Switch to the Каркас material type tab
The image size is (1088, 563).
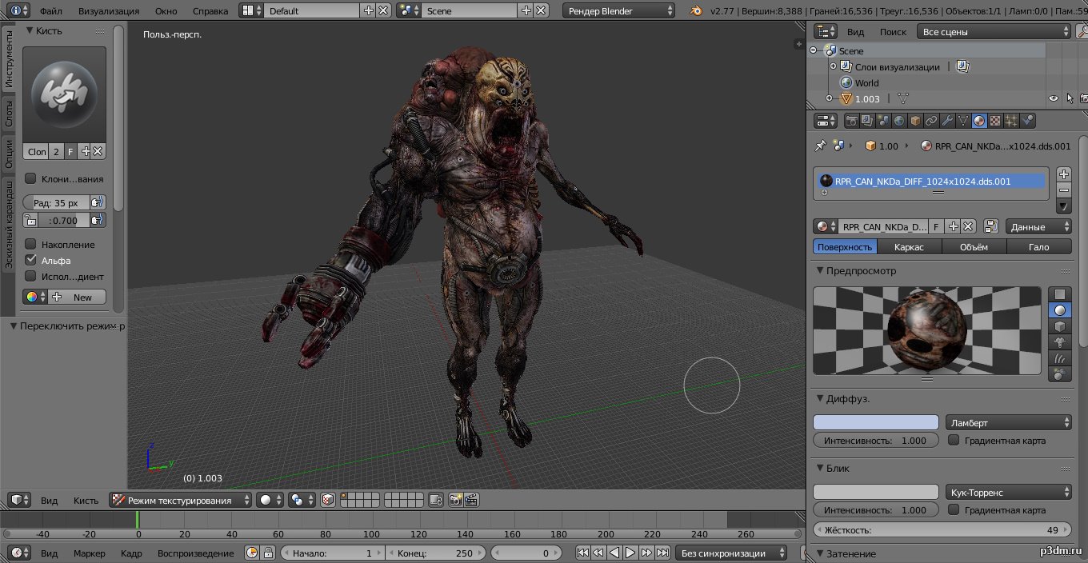(x=909, y=247)
